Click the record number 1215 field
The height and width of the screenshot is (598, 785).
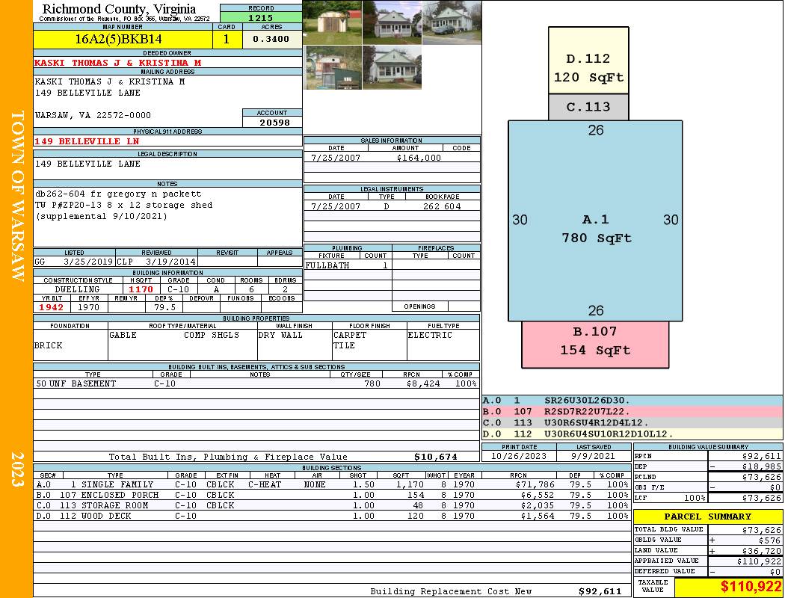tap(261, 17)
